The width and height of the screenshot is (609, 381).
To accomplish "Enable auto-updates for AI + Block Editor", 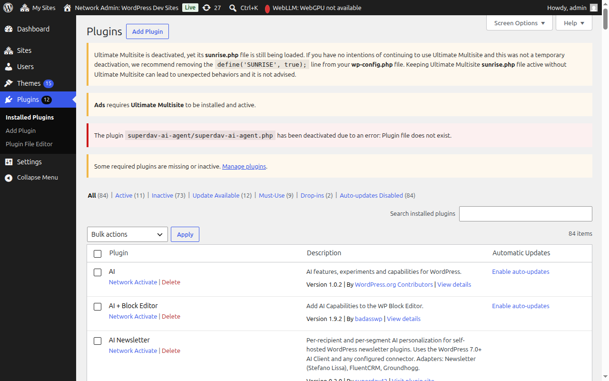I will (521, 306).
